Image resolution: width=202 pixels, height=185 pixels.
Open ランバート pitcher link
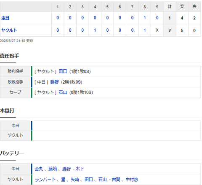tap(45, 180)
